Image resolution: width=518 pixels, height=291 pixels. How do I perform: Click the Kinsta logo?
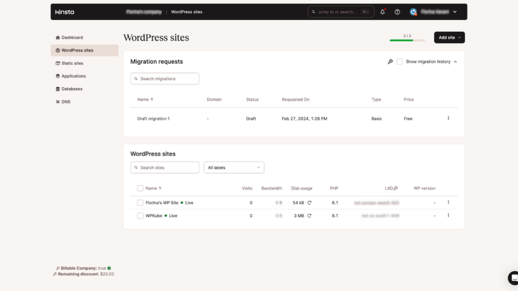65,12
